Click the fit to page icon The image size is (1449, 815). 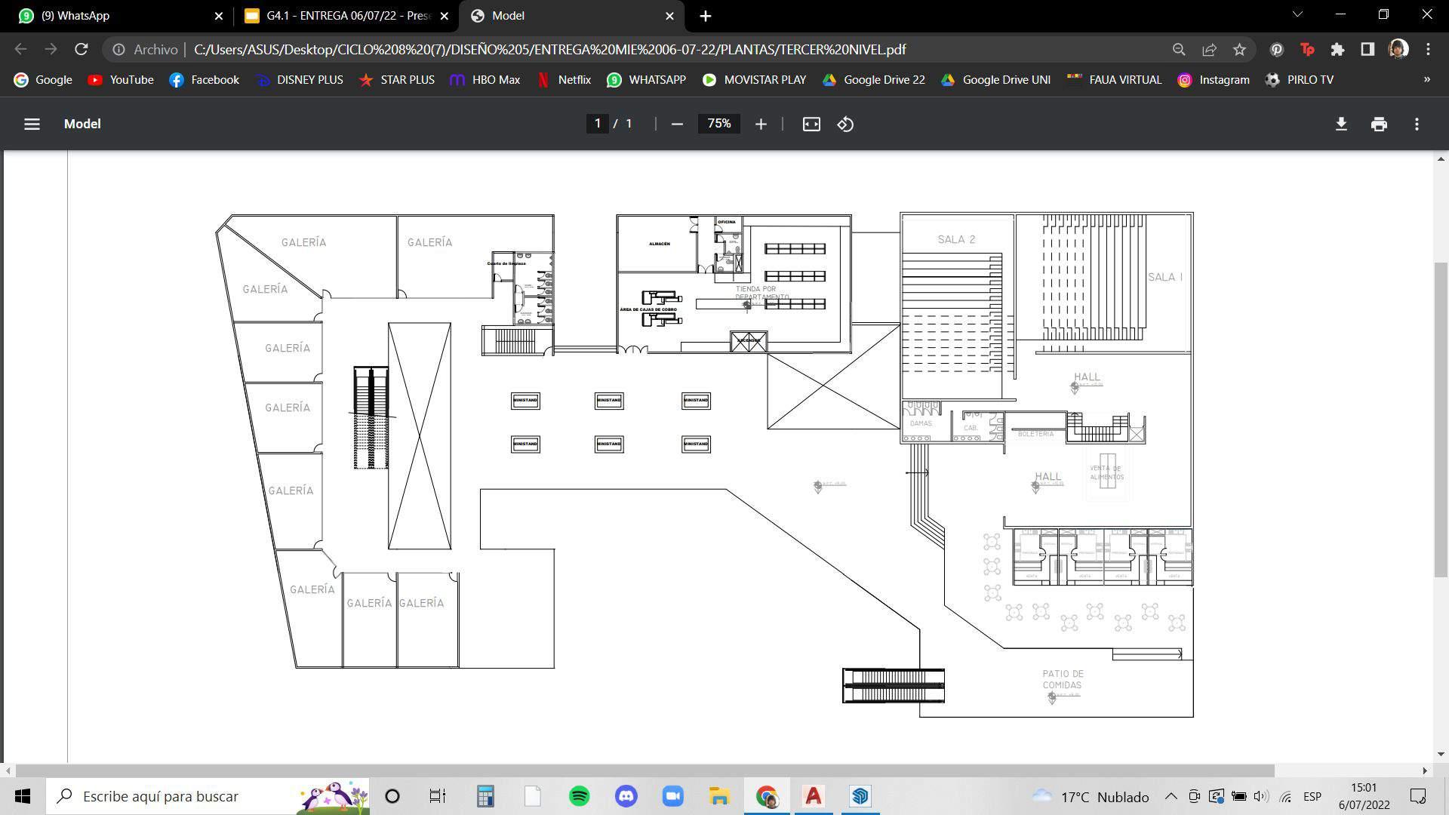tap(811, 124)
